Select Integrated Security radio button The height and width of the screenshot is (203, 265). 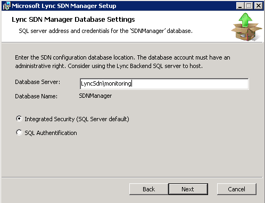click(x=19, y=119)
